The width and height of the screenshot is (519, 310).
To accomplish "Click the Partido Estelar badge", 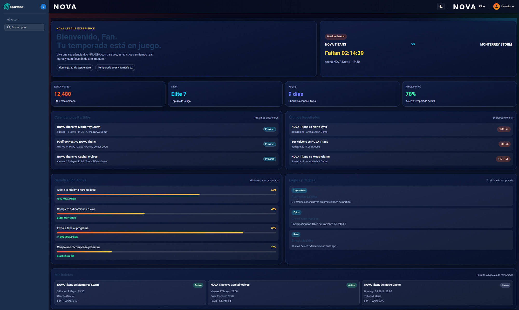I will (336, 37).
